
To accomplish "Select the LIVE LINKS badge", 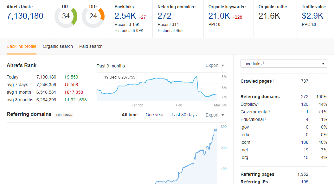I will pyautogui.click(x=64, y=115).
